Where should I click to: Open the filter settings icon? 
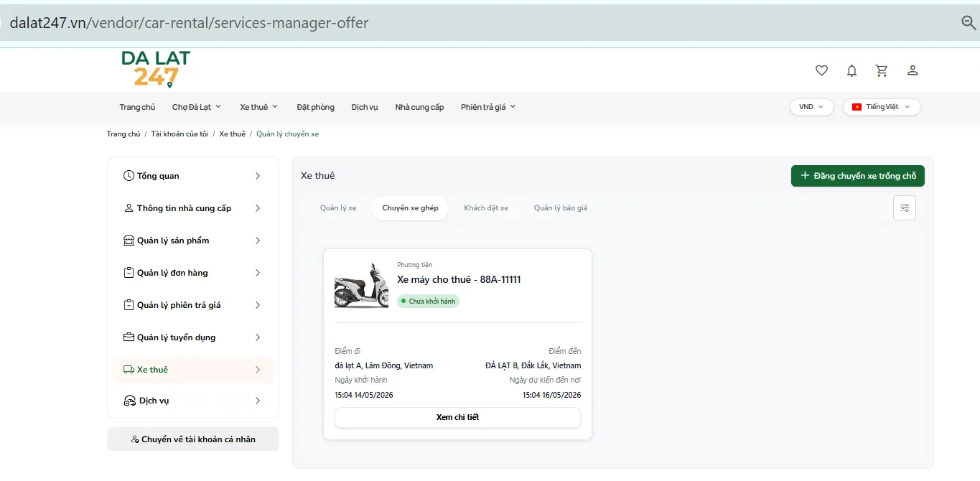[905, 208]
